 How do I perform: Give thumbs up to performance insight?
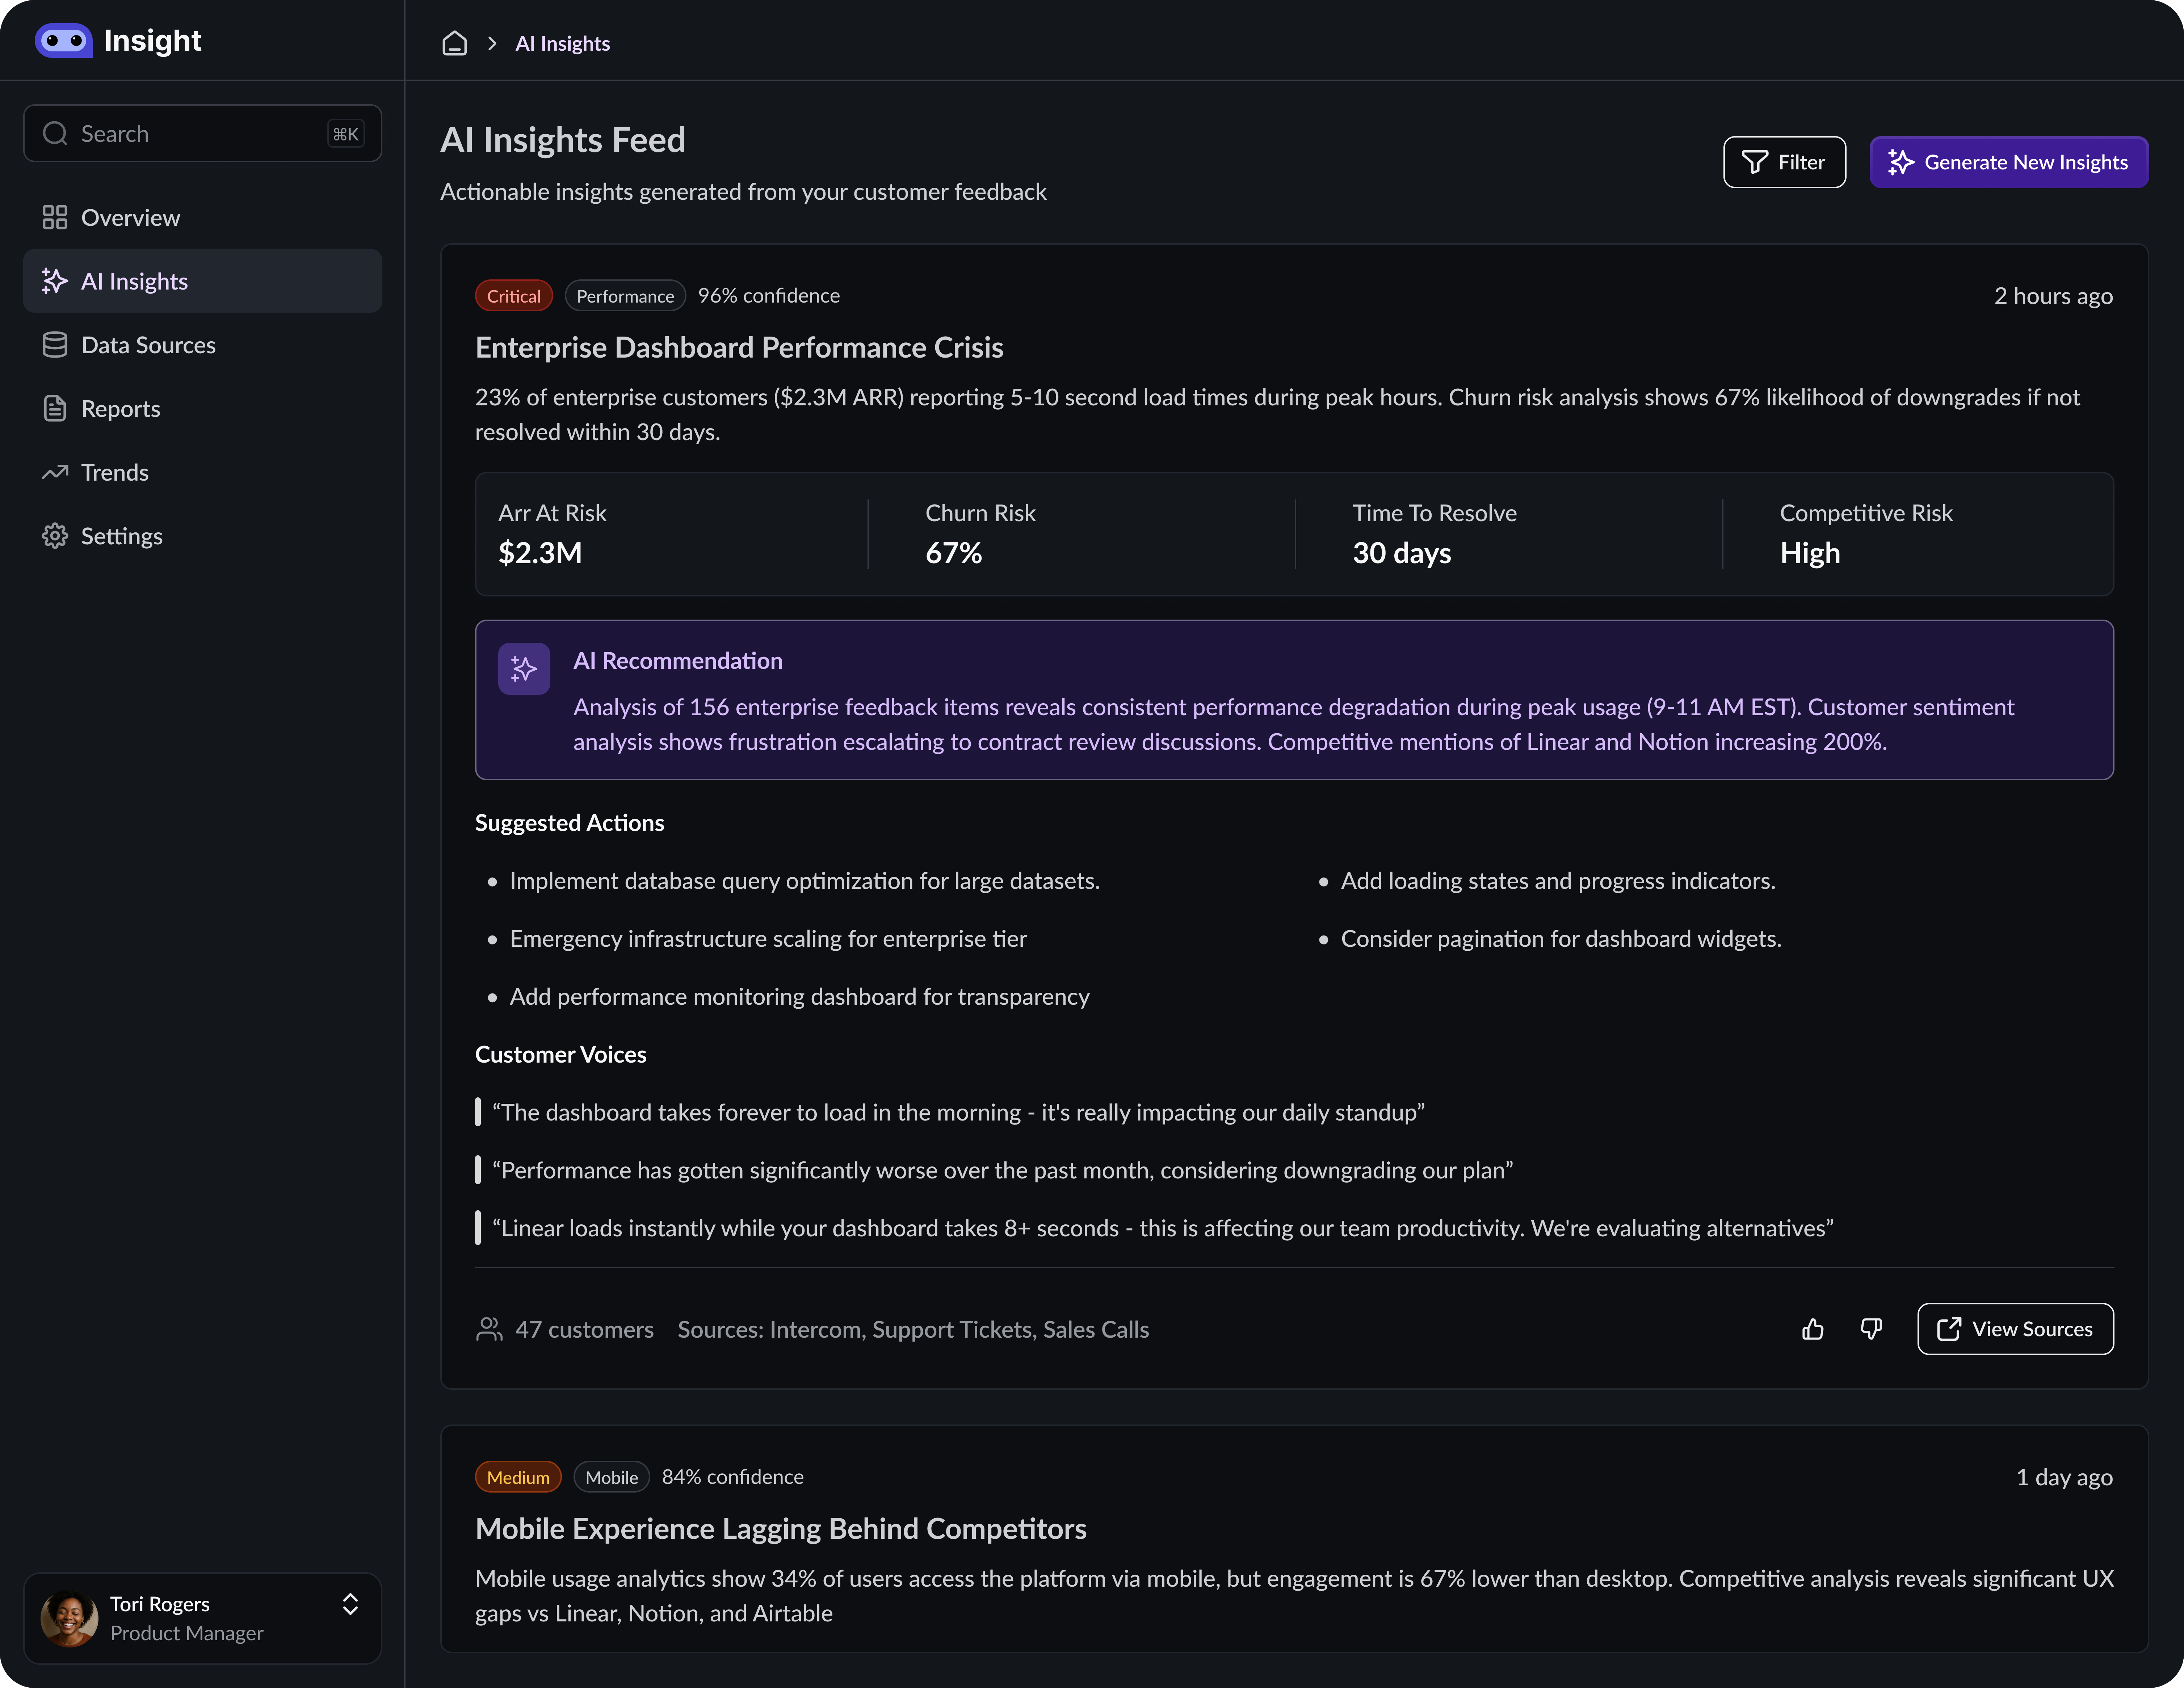[x=1813, y=1329]
